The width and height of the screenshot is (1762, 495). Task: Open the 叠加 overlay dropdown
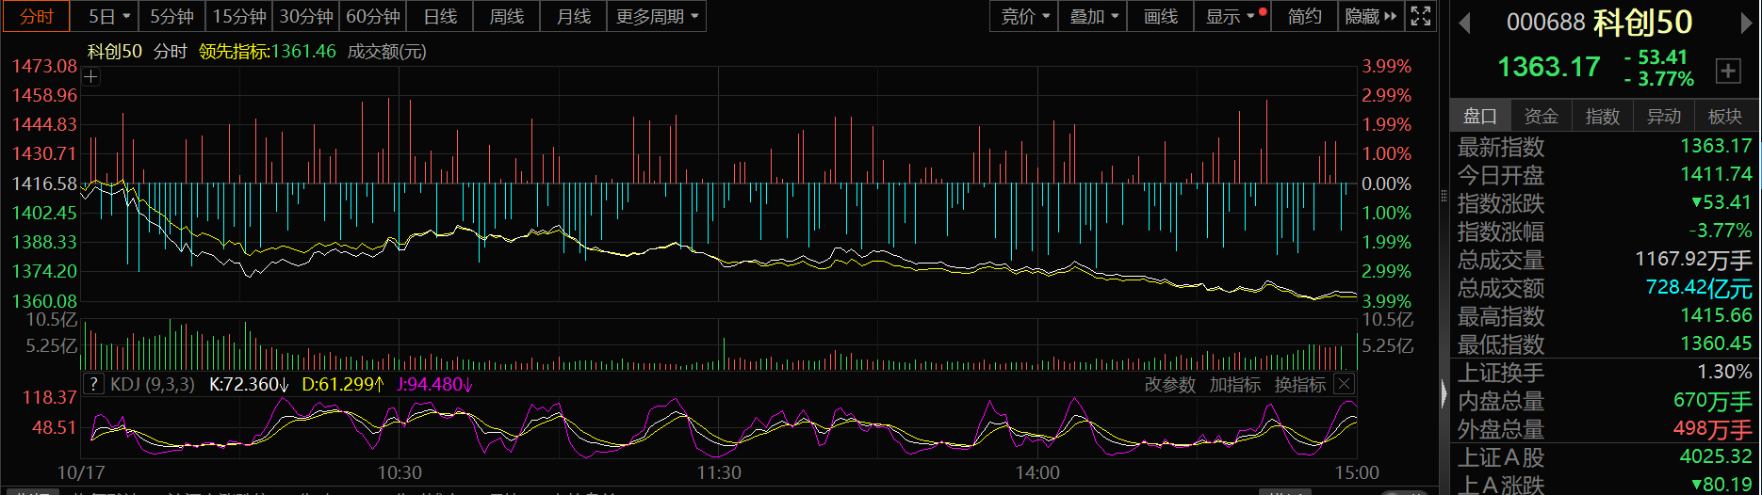(x=1093, y=16)
